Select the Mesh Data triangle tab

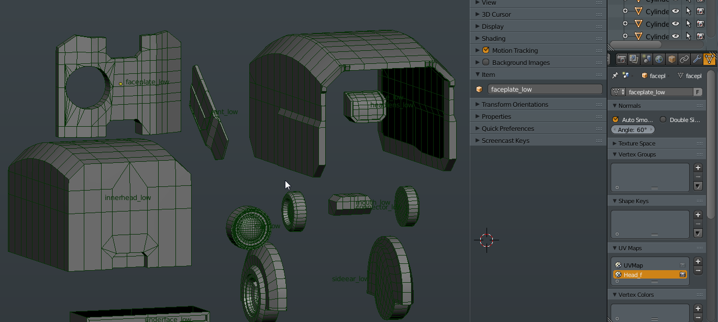[x=709, y=59]
